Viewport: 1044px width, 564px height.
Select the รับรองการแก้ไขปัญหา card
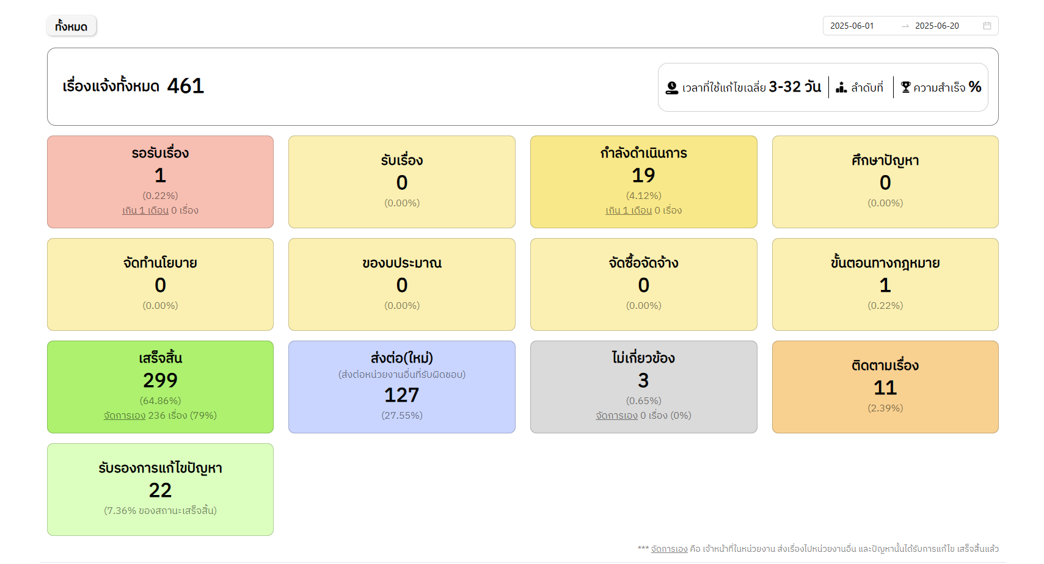click(160, 489)
